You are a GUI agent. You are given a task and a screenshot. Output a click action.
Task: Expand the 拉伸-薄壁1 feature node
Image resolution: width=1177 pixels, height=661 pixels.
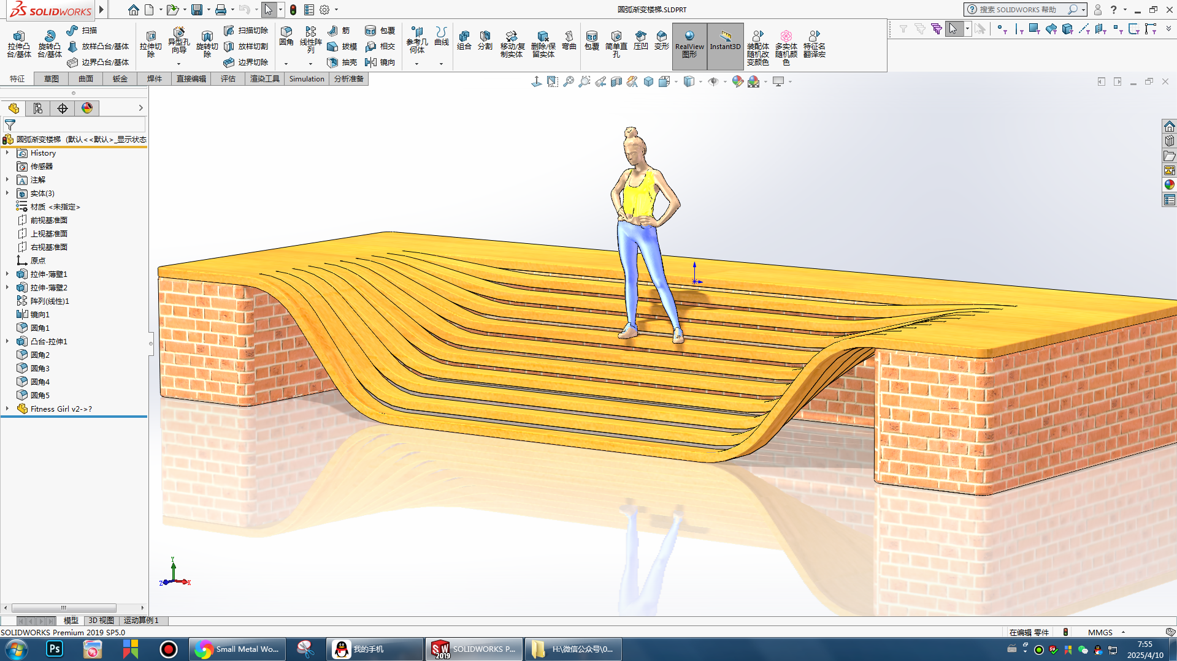(7, 274)
